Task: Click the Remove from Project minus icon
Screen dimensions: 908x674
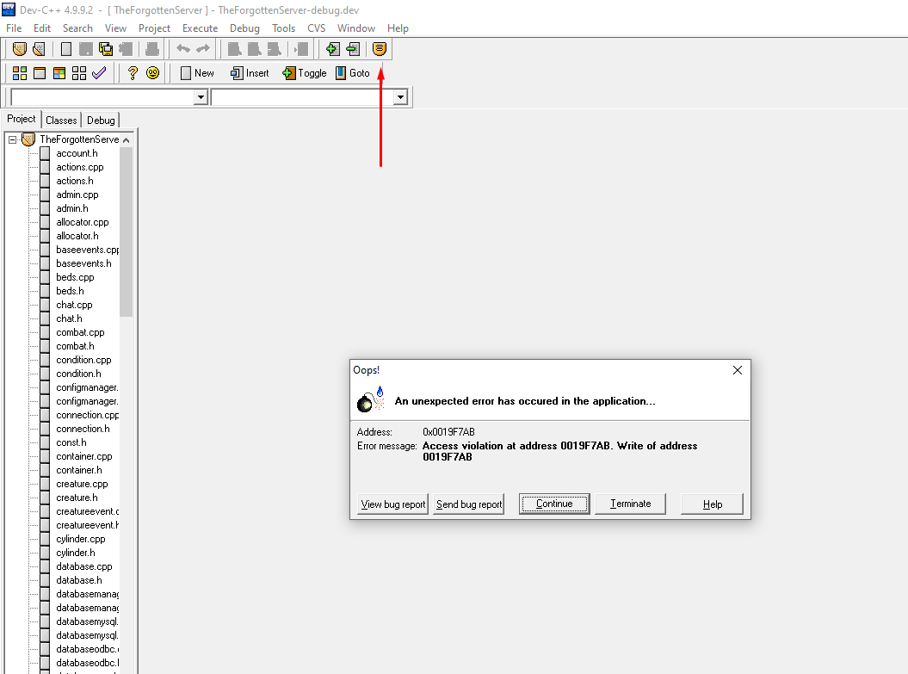Action: coord(353,49)
